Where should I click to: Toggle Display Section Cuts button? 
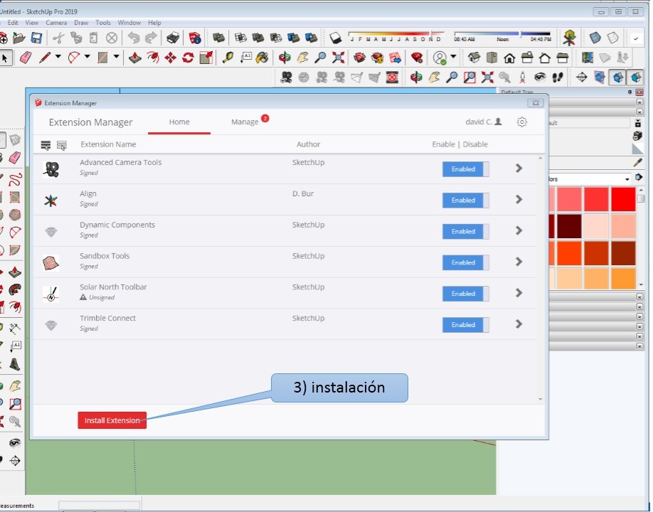point(617,77)
